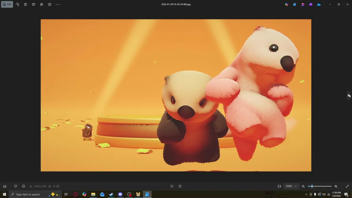Show file info with the info icon
The width and height of the screenshot is (352, 198).
(23, 186)
